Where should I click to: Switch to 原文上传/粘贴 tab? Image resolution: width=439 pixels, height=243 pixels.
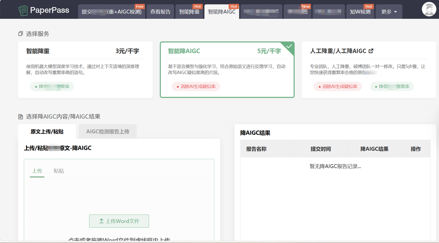click(47, 131)
